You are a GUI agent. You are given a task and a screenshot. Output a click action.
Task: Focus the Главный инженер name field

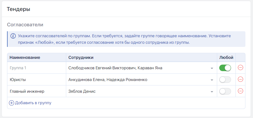pos(36,91)
